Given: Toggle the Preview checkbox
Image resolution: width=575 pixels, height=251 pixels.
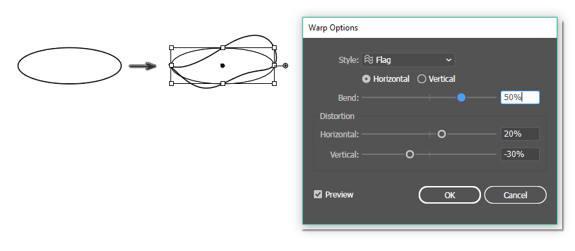Looking at the screenshot, I should point(318,194).
